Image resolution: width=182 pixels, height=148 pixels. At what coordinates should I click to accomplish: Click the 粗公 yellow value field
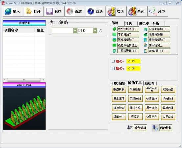pyautogui.click(x=133, y=61)
